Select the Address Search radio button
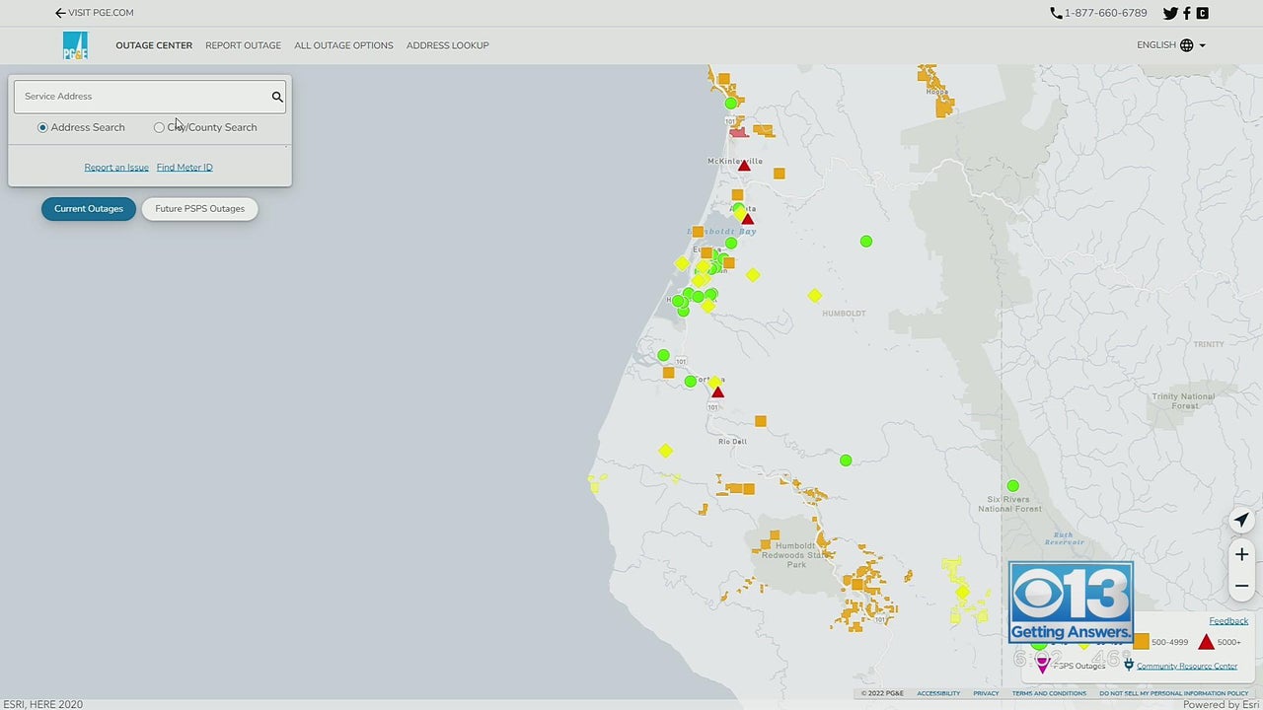 (x=42, y=127)
